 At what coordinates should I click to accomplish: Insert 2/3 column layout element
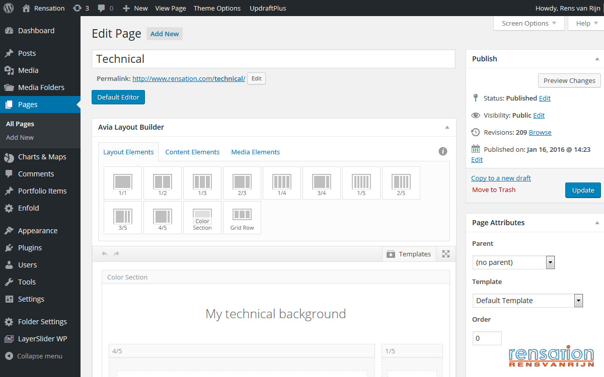pos(242,183)
